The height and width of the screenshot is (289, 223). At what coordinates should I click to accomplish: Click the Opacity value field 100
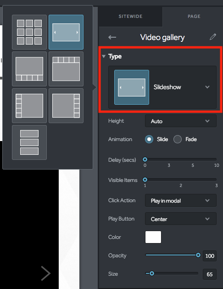tap(210, 256)
